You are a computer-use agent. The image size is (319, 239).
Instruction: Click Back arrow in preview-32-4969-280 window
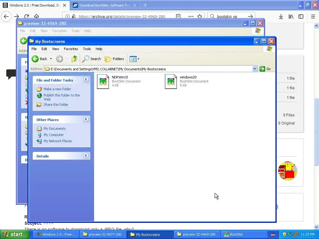pyautogui.click(x=23, y=41)
